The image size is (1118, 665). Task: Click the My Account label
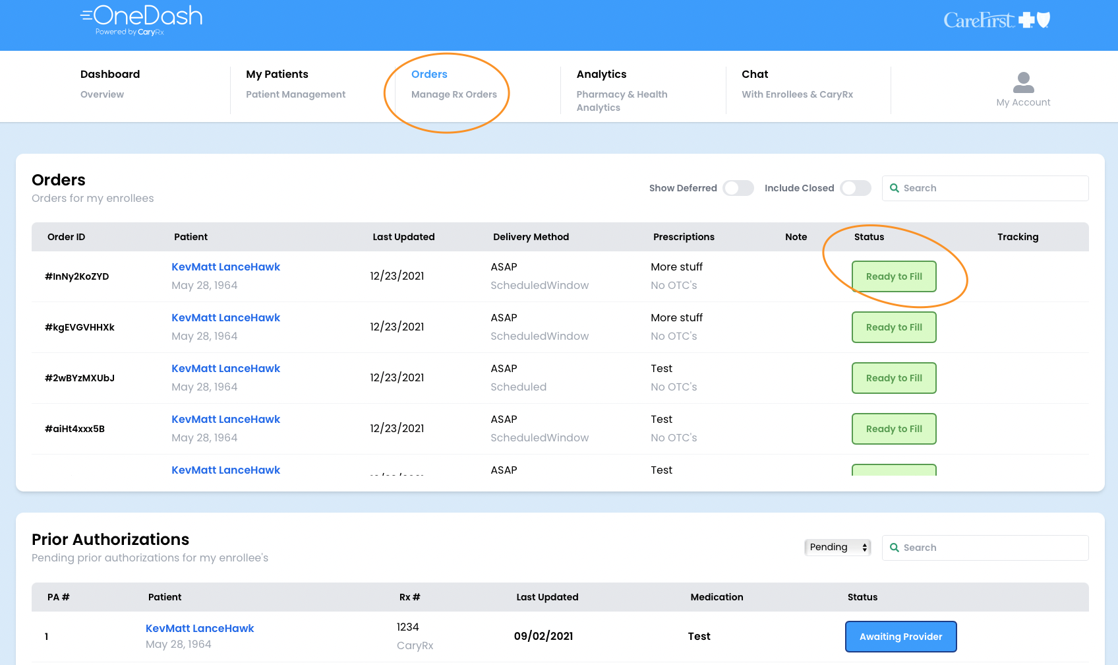(1023, 102)
